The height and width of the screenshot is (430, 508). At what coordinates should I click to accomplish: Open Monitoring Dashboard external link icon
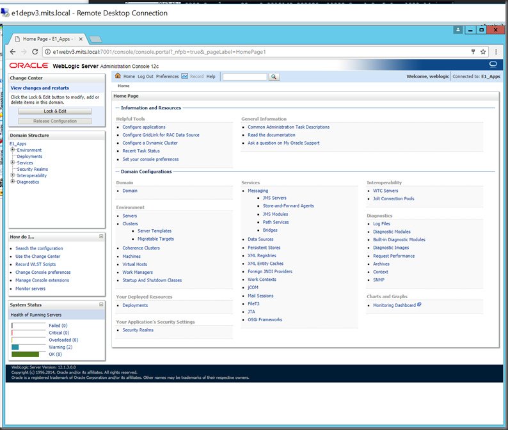point(419,305)
